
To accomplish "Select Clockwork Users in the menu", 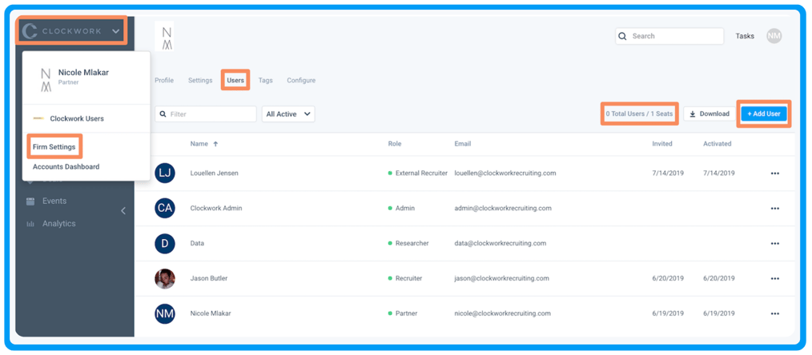I will point(77,119).
